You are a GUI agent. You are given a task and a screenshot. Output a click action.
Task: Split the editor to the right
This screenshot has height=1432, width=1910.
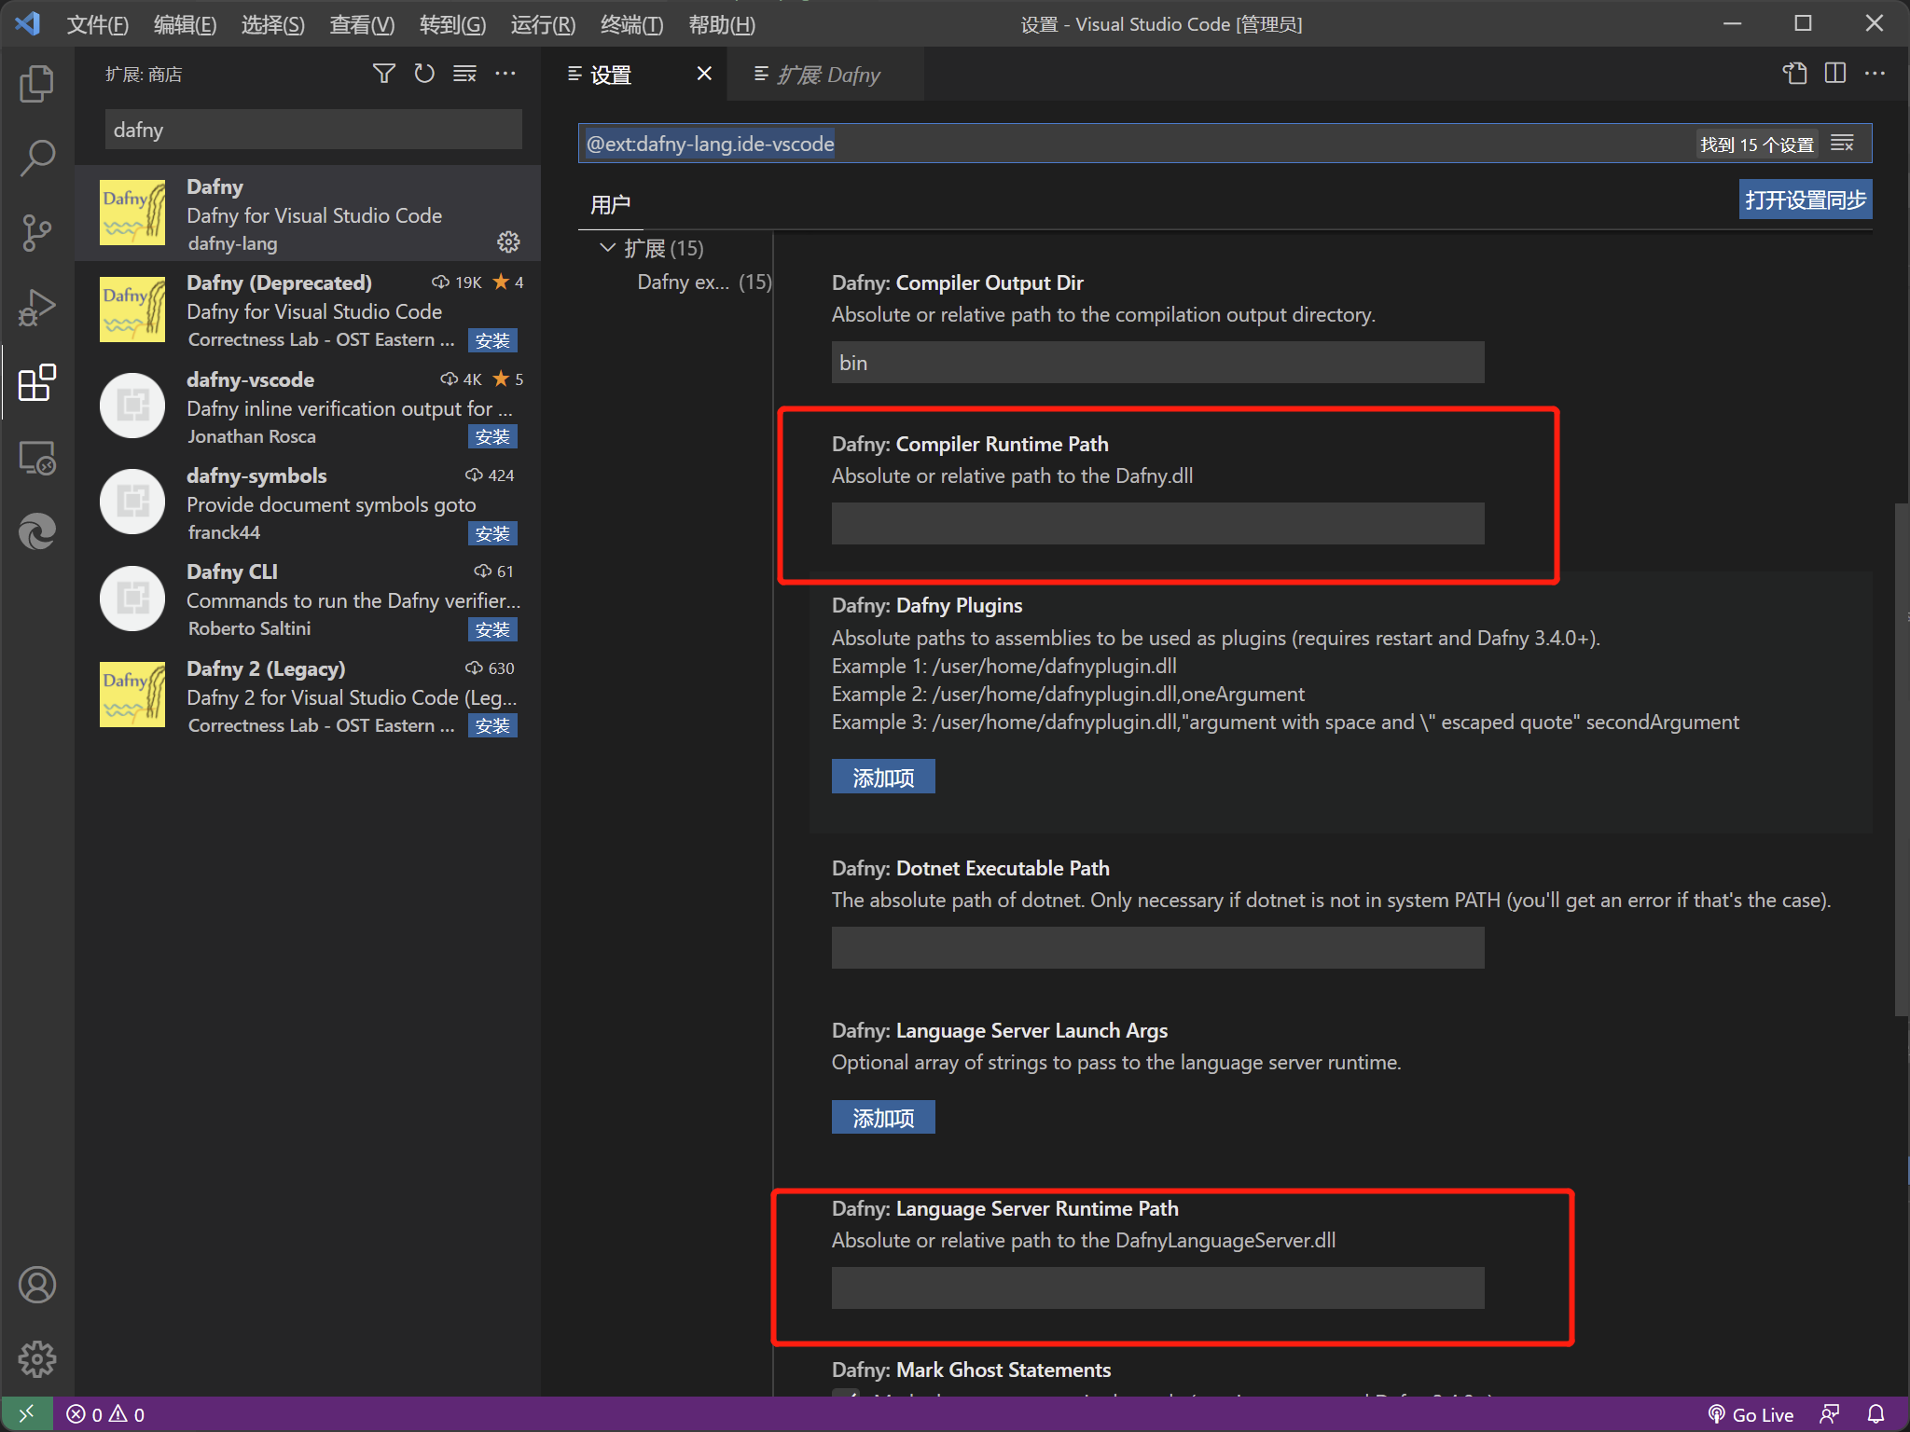coord(1835,74)
